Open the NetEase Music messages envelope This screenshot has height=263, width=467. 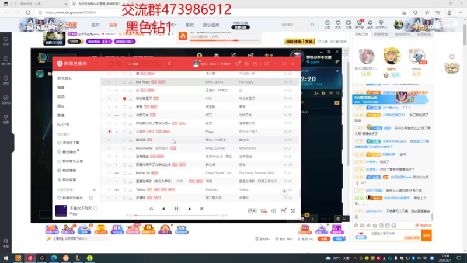click(x=255, y=64)
